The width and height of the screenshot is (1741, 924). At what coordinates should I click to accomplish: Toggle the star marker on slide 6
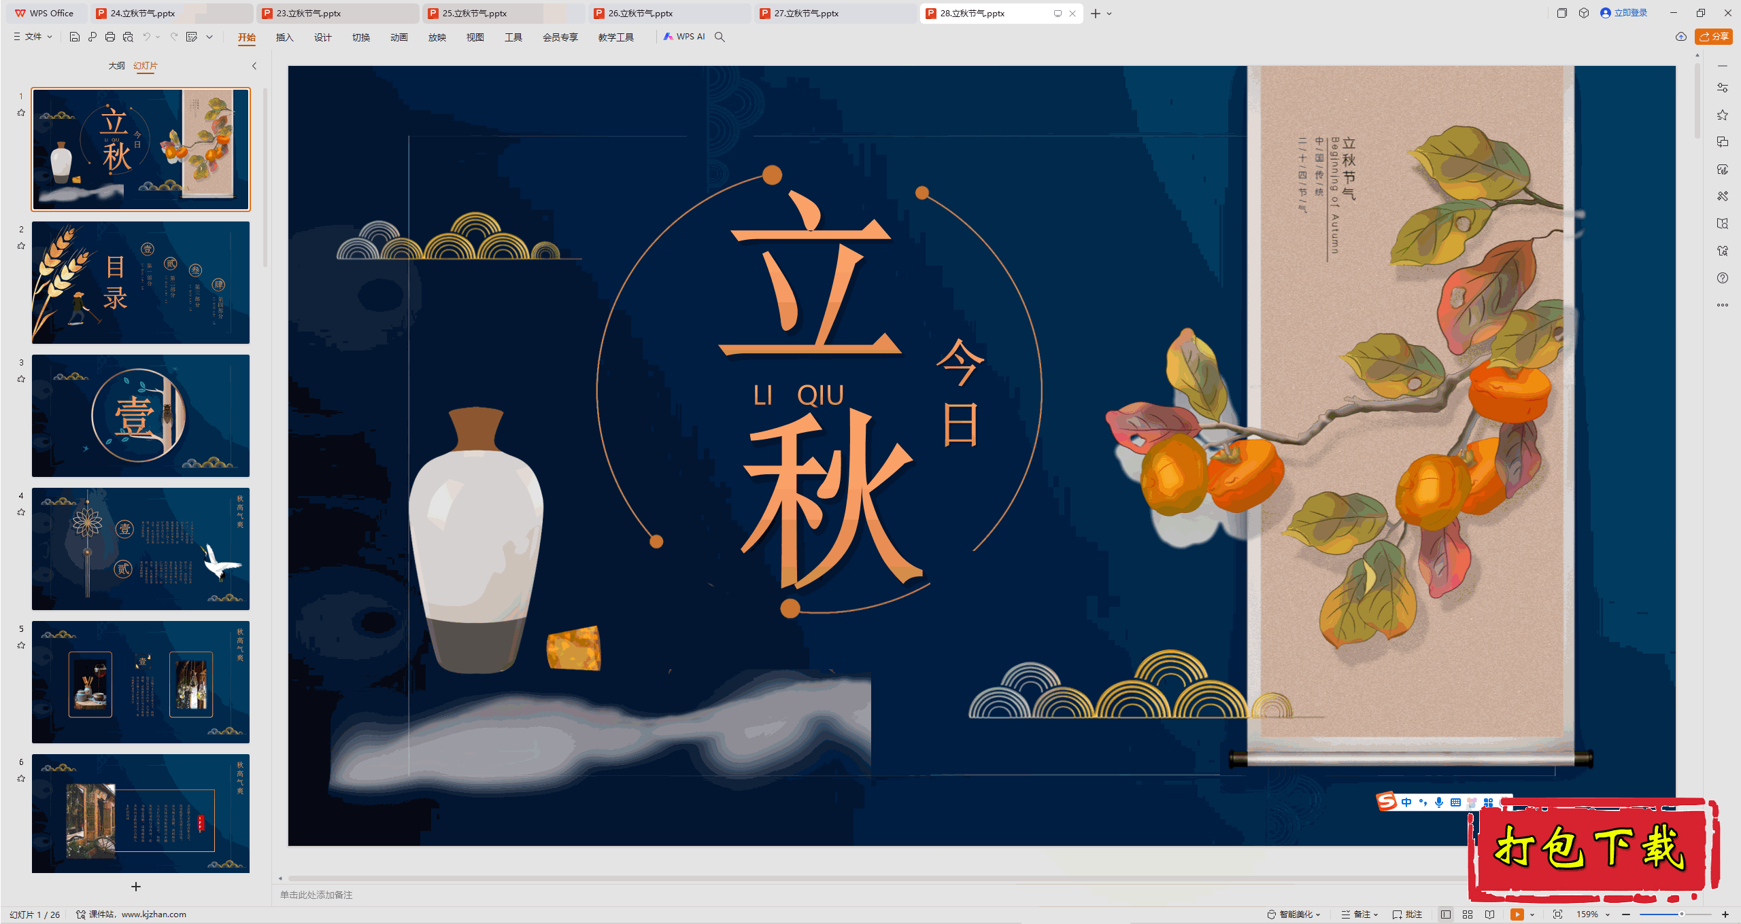(21, 779)
